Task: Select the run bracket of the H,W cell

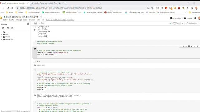Action: 35,62
